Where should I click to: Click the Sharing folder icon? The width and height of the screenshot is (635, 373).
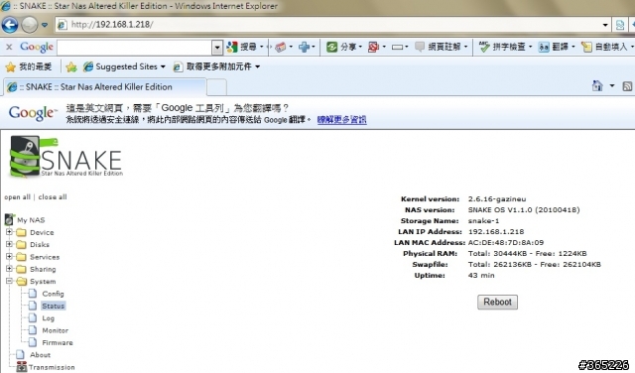[21, 269]
